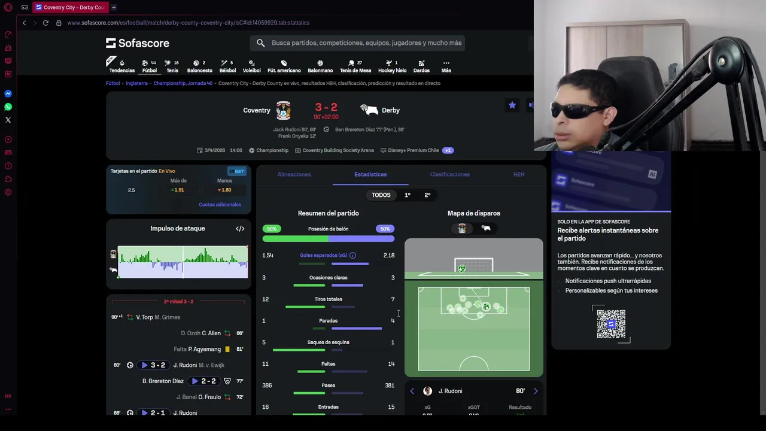Open the Estadísticas tab
766x431 pixels.
370,174
